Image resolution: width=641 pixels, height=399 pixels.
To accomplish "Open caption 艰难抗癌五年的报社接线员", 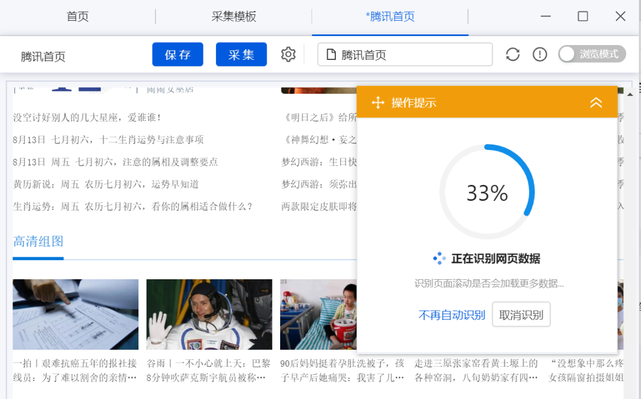I will pos(75,371).
